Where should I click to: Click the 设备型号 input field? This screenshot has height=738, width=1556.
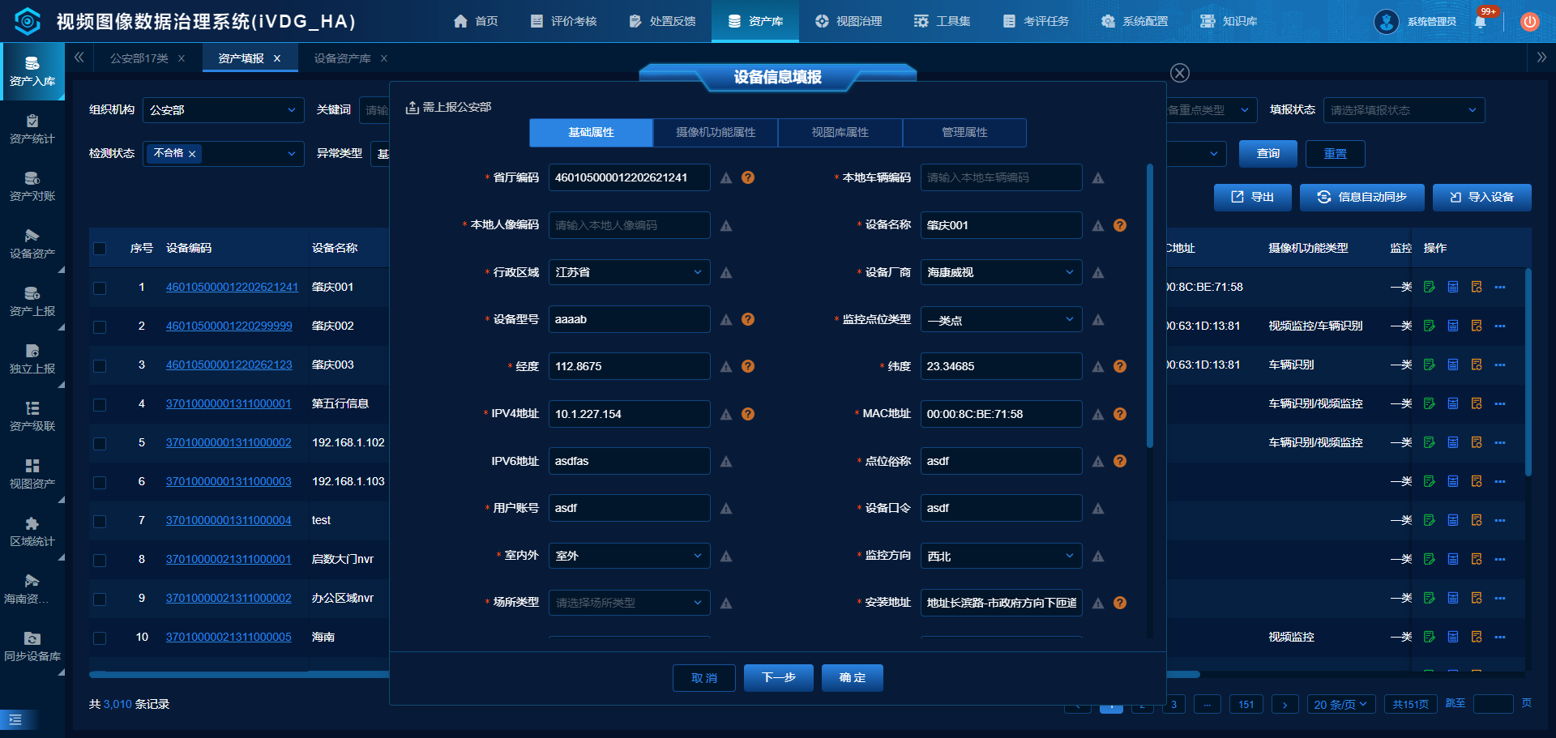tap(630, 319)
